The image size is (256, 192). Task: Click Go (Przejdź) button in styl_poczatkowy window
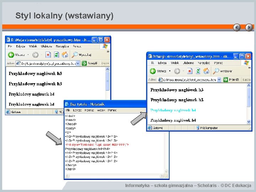90,63
